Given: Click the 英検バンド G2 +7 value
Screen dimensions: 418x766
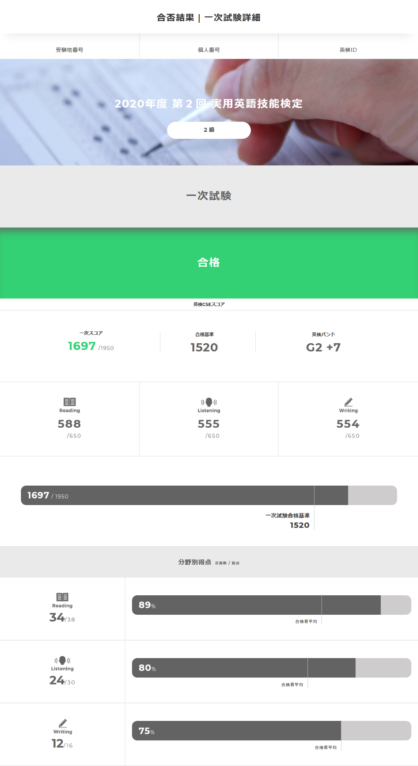Looking at the screenshot, I should coord(323,347).
